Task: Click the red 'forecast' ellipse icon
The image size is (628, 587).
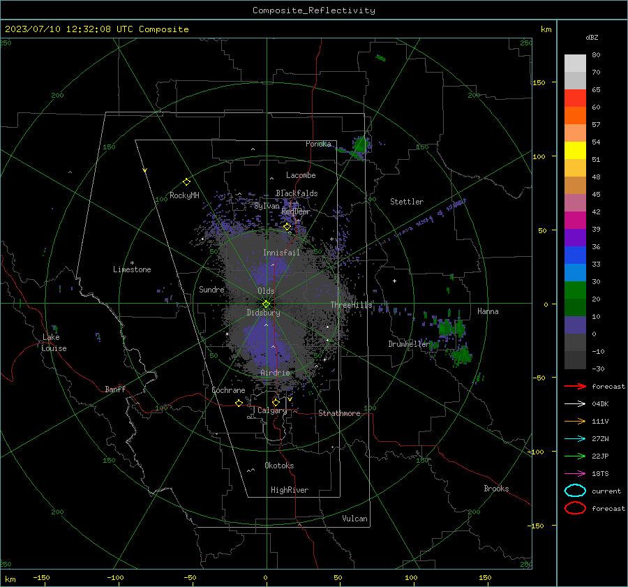Action: 575,508
